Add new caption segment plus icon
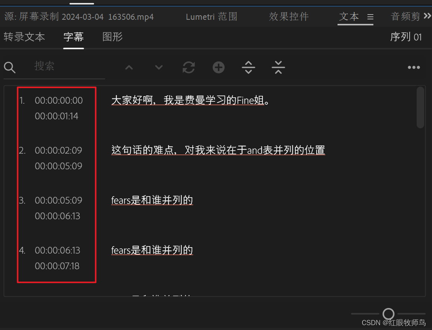432x330 pixels. coord(218,67)
